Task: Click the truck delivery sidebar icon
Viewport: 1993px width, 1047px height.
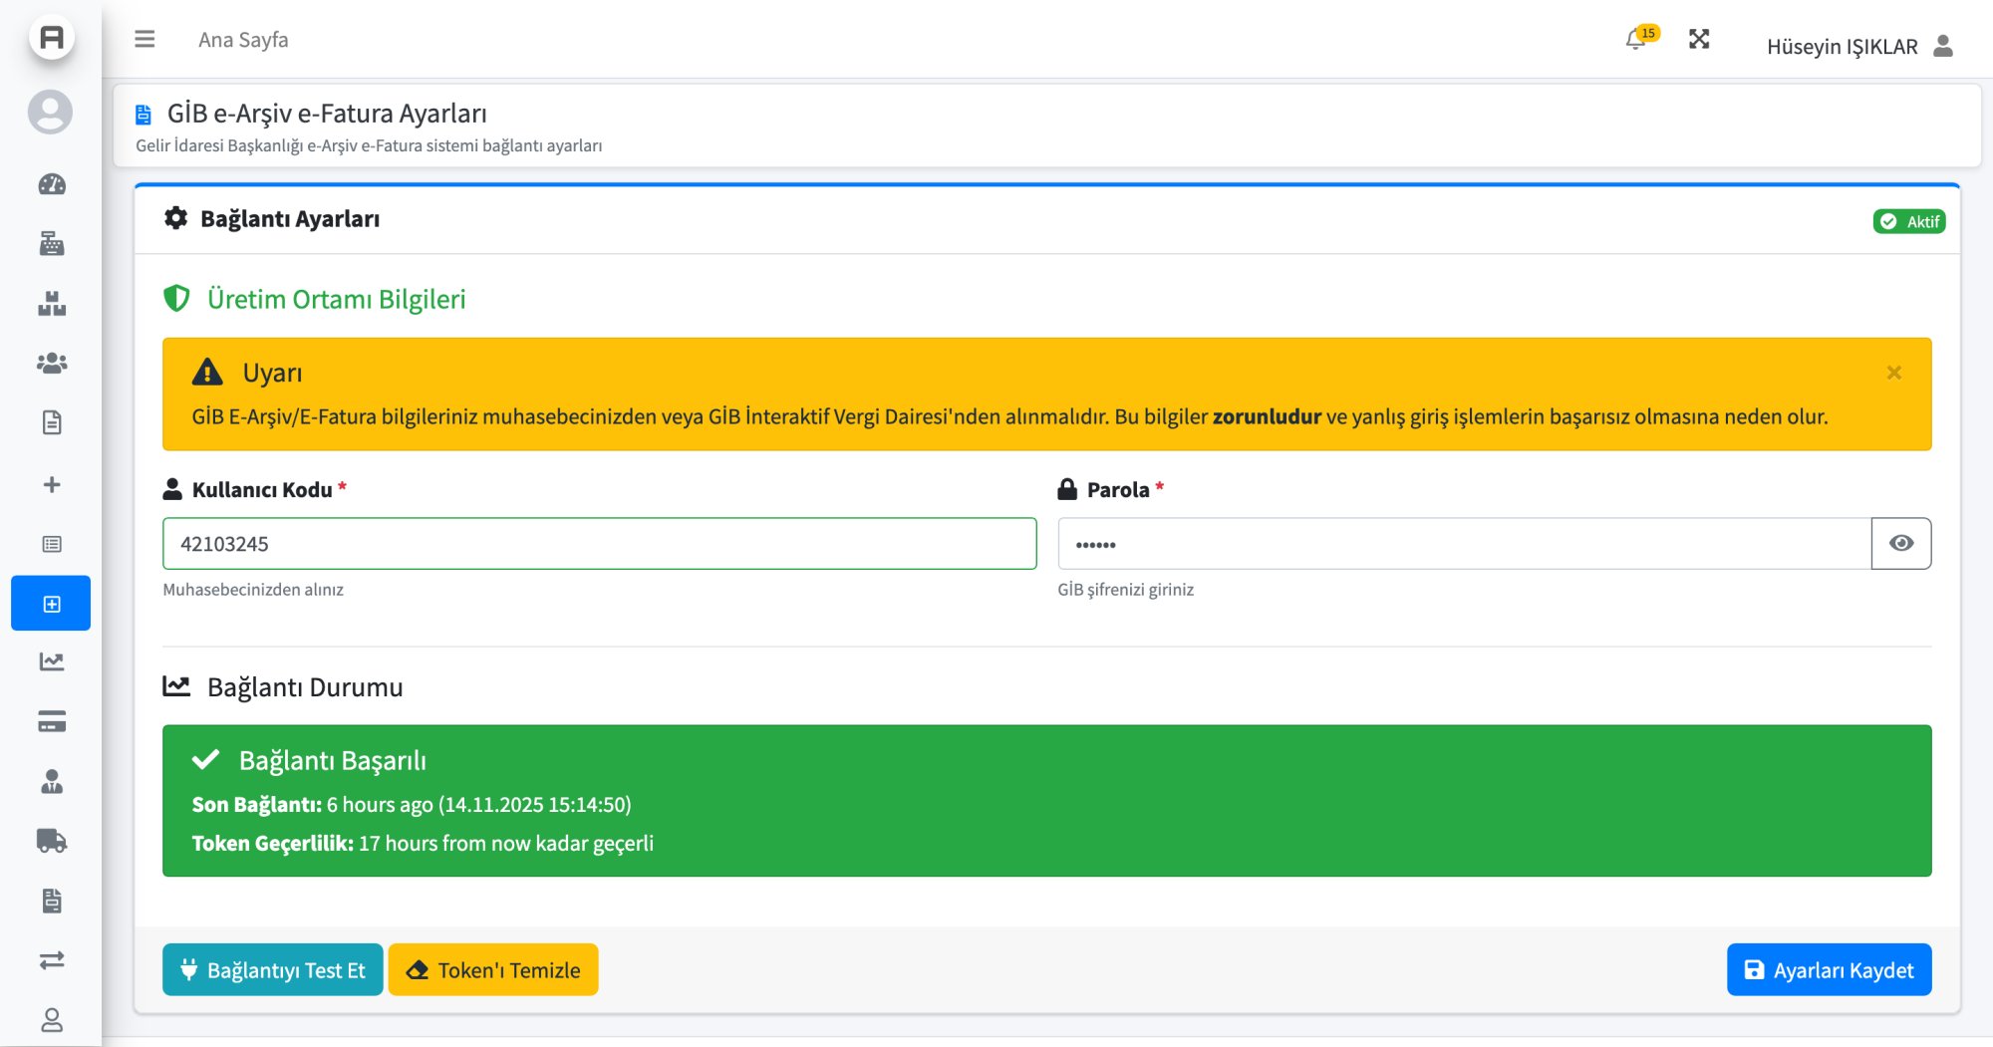Action: tap(52, 841)
